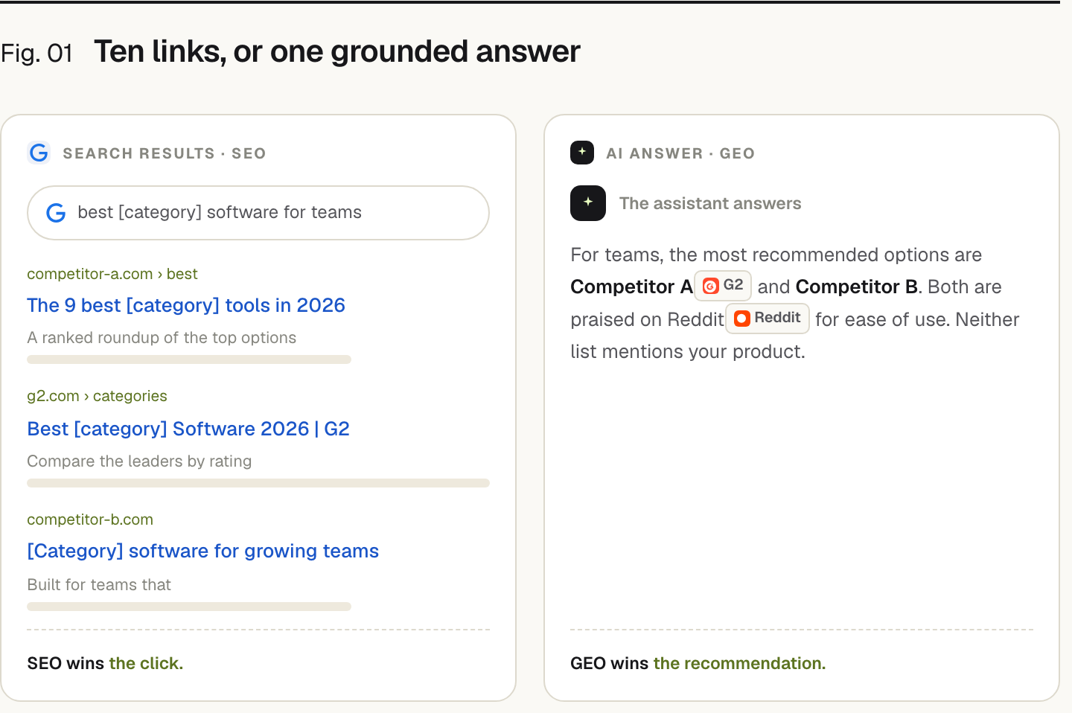Click the competitor-a.com › best breadcrumb
1072x713 pixels.
click(112, 274)
